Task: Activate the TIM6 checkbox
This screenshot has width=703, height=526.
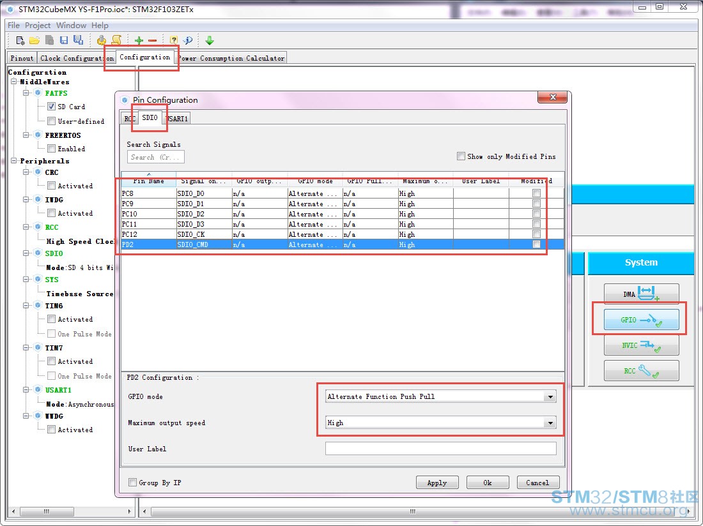Action: point(52,319)
